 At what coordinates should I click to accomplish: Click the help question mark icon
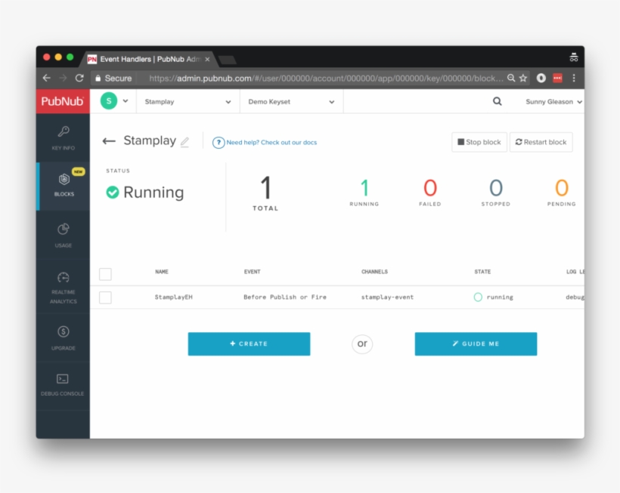[x=219, y=143]
